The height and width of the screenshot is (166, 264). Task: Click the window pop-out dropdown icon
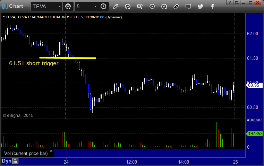point(237,2)
